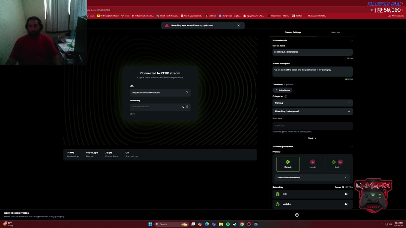
Task: Collapse the Streaming Platforms section
Action: click(x=351, y=147)
